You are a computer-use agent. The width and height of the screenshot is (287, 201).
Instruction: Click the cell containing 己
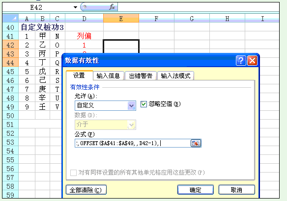[42, 80]
